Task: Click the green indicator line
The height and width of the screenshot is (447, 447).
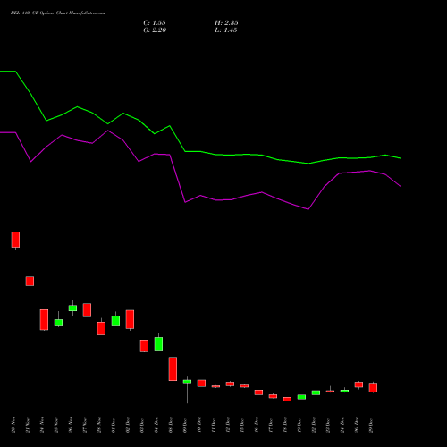Action: [x=200, y=152]
